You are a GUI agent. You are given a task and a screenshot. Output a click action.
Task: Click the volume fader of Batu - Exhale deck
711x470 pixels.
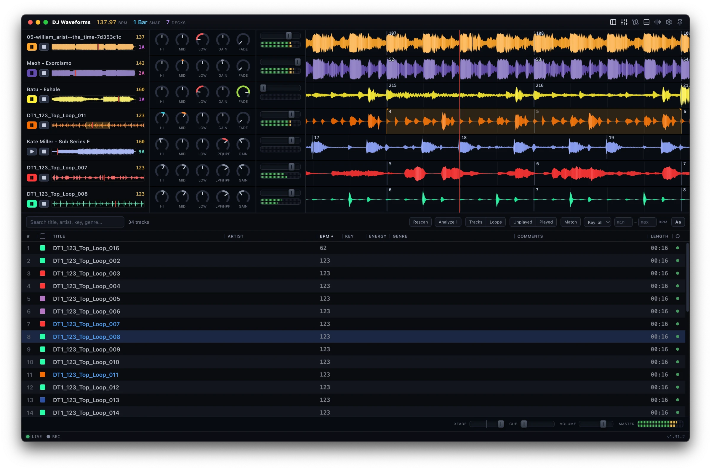point(280,88)
